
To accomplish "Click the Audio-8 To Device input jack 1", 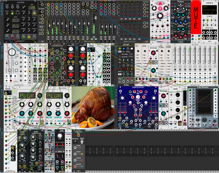I will click(x=204, y=20).
